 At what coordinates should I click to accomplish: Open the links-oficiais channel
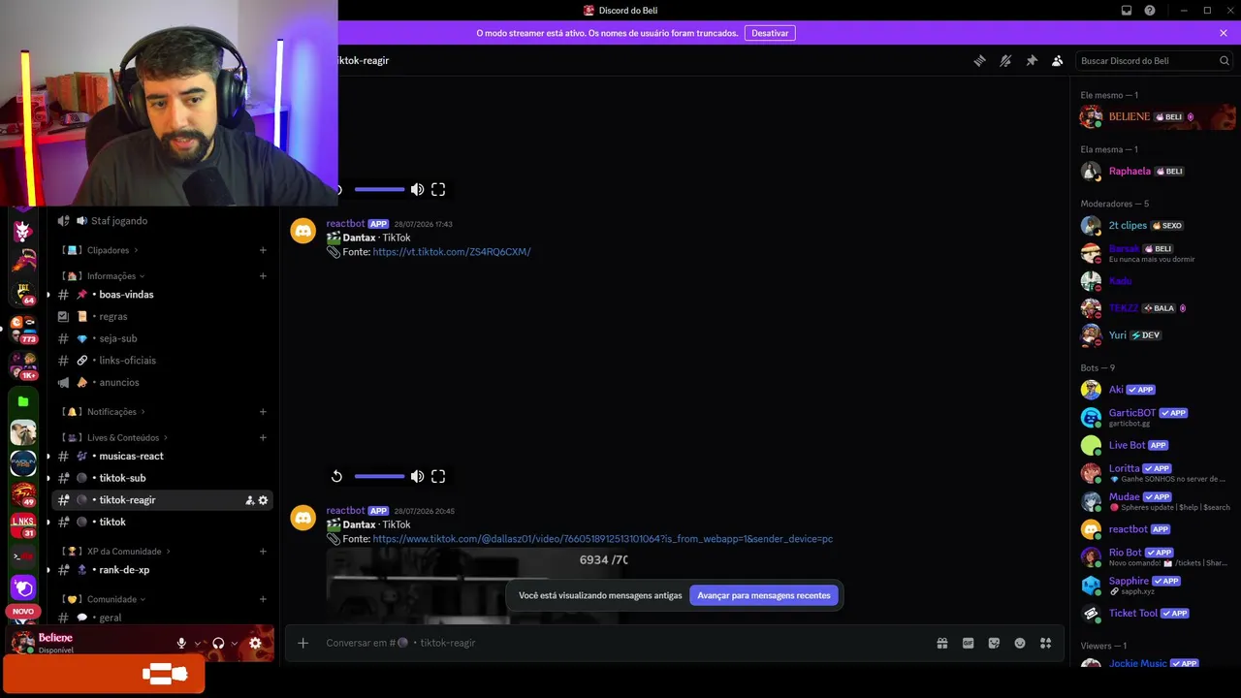click(162, 361)
